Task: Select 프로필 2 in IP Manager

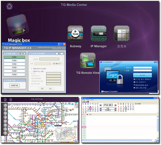Action: [x=14, y=61]
